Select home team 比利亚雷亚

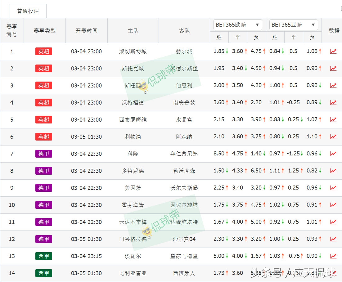(x=133, y=273)
